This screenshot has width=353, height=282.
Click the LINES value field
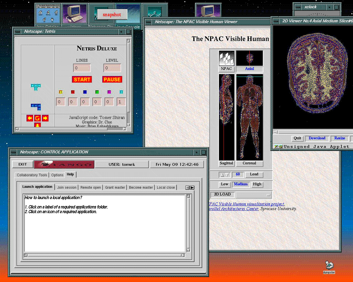82,68
